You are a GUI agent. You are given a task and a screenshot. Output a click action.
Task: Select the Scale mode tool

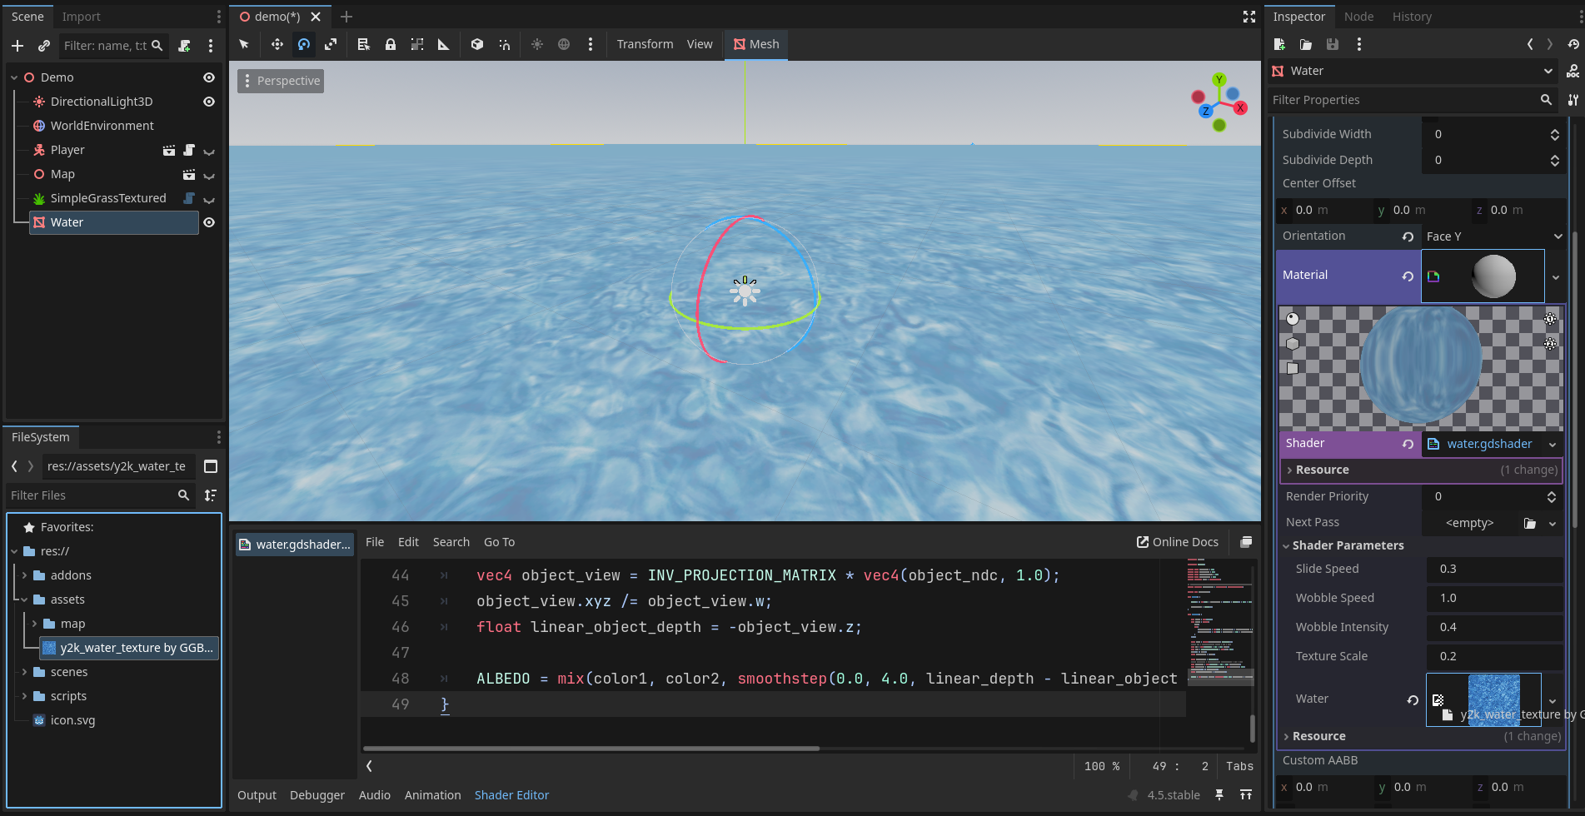331,44
